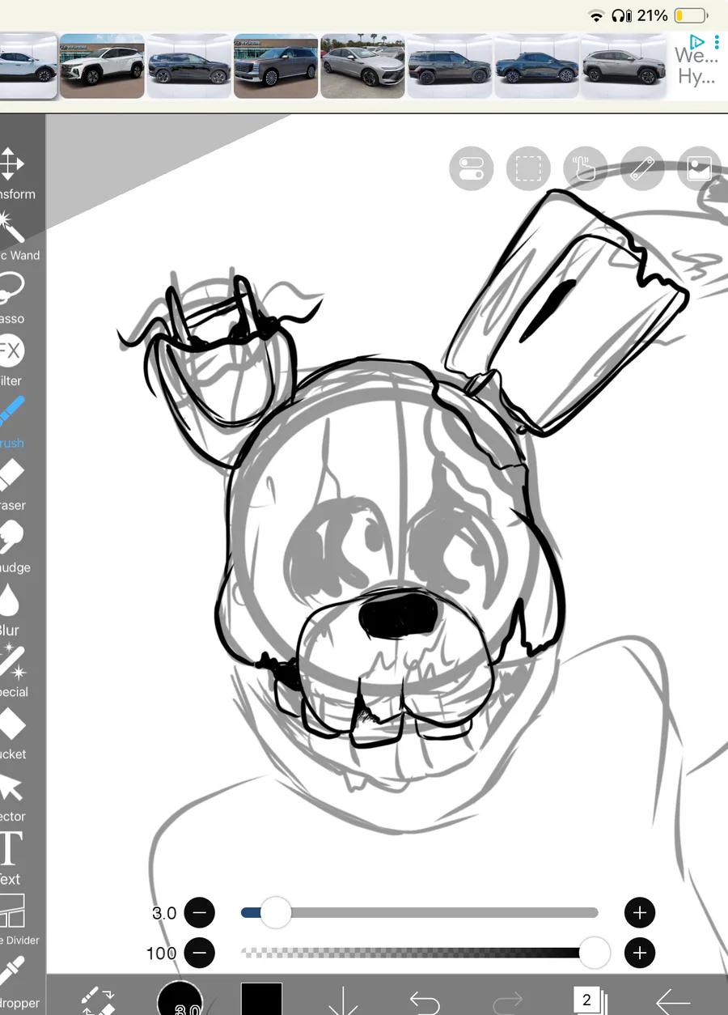Select the Text tool

point(11,857)
